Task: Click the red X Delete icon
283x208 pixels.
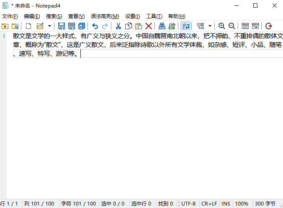Action: [149, 26]
